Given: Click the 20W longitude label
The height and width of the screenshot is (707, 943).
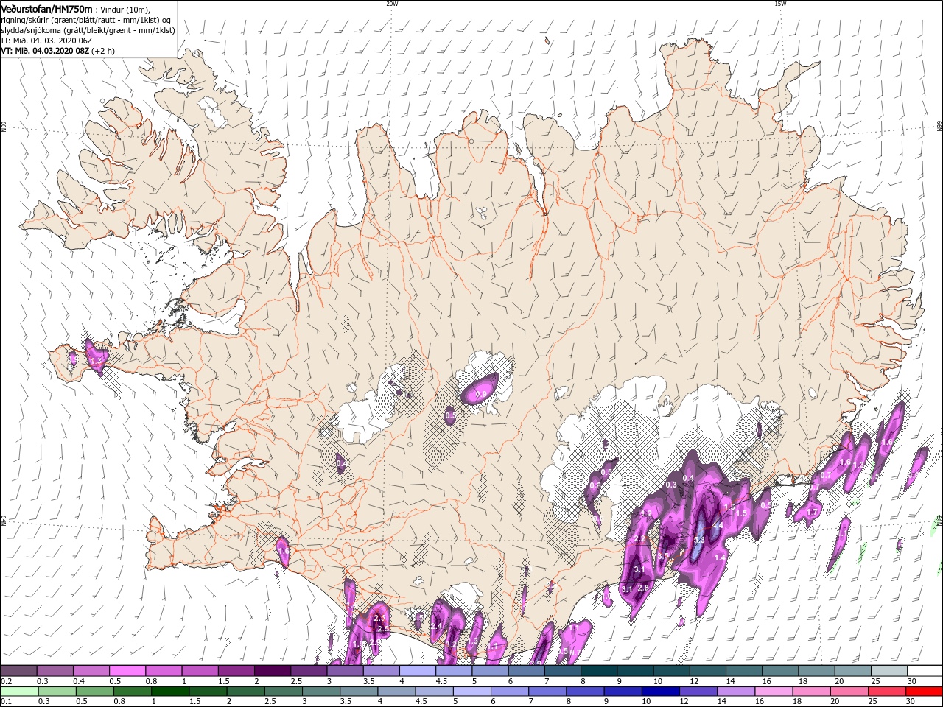Looking at the screenshot, I should click(x=392, y=4).
